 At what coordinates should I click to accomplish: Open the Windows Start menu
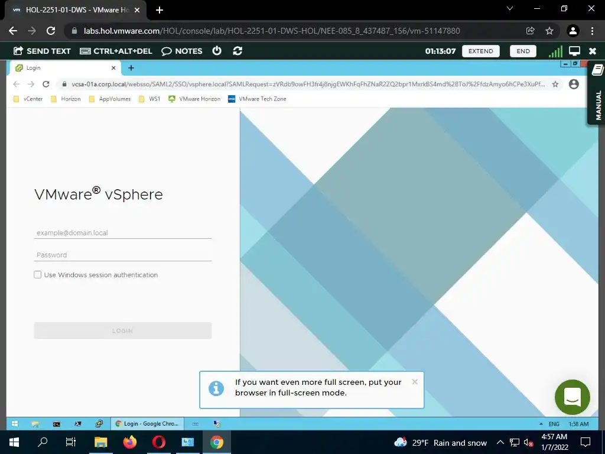(x=14, y=442)
